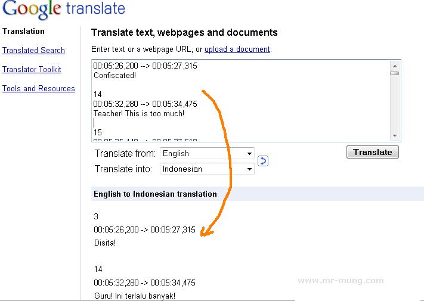
Task: Click the number 14 in translation output
Action: tap(98, 269)
